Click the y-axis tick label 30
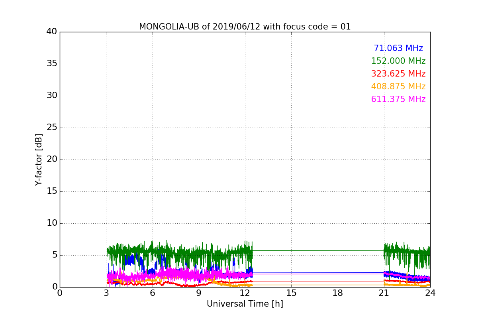Image resolution: width=478 pixels, height=319 pixels. click(52, 96)
